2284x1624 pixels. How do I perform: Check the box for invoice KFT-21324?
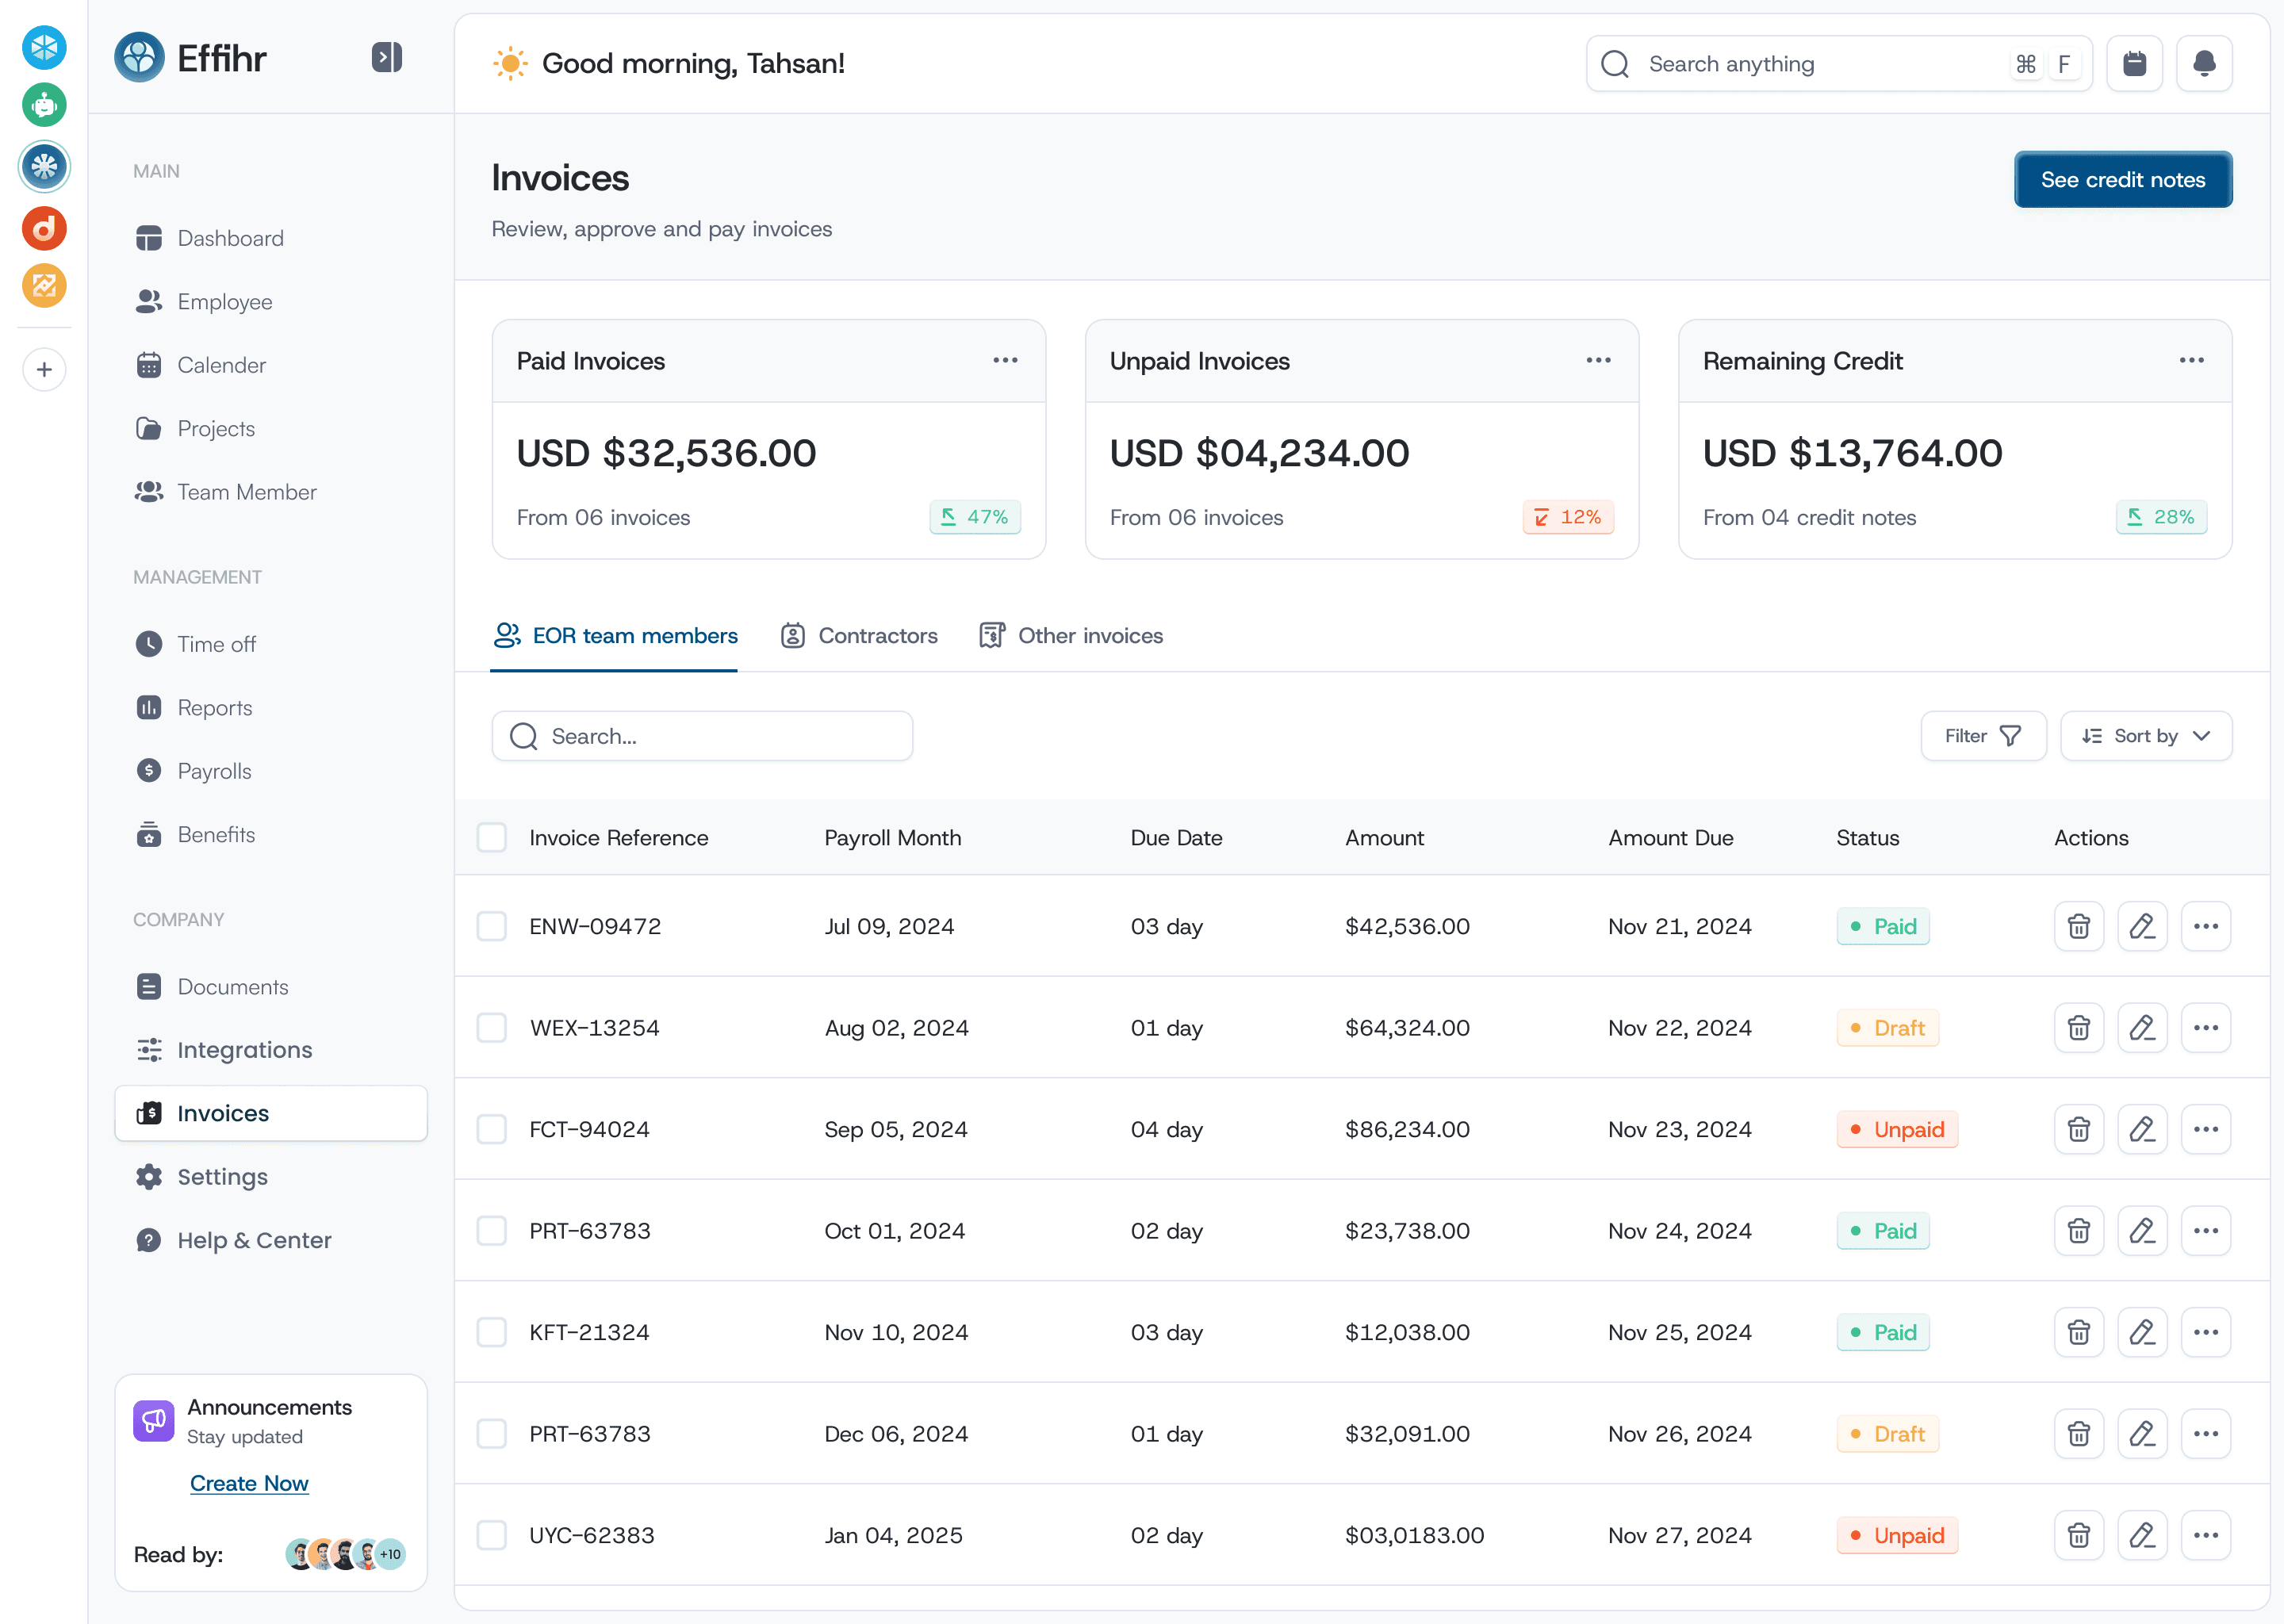[491, 1332]
